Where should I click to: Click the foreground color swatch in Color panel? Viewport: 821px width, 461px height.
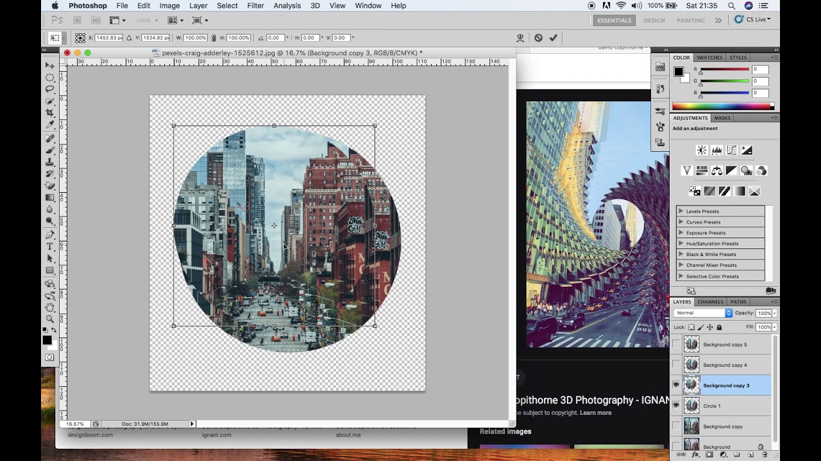(679, 72)
